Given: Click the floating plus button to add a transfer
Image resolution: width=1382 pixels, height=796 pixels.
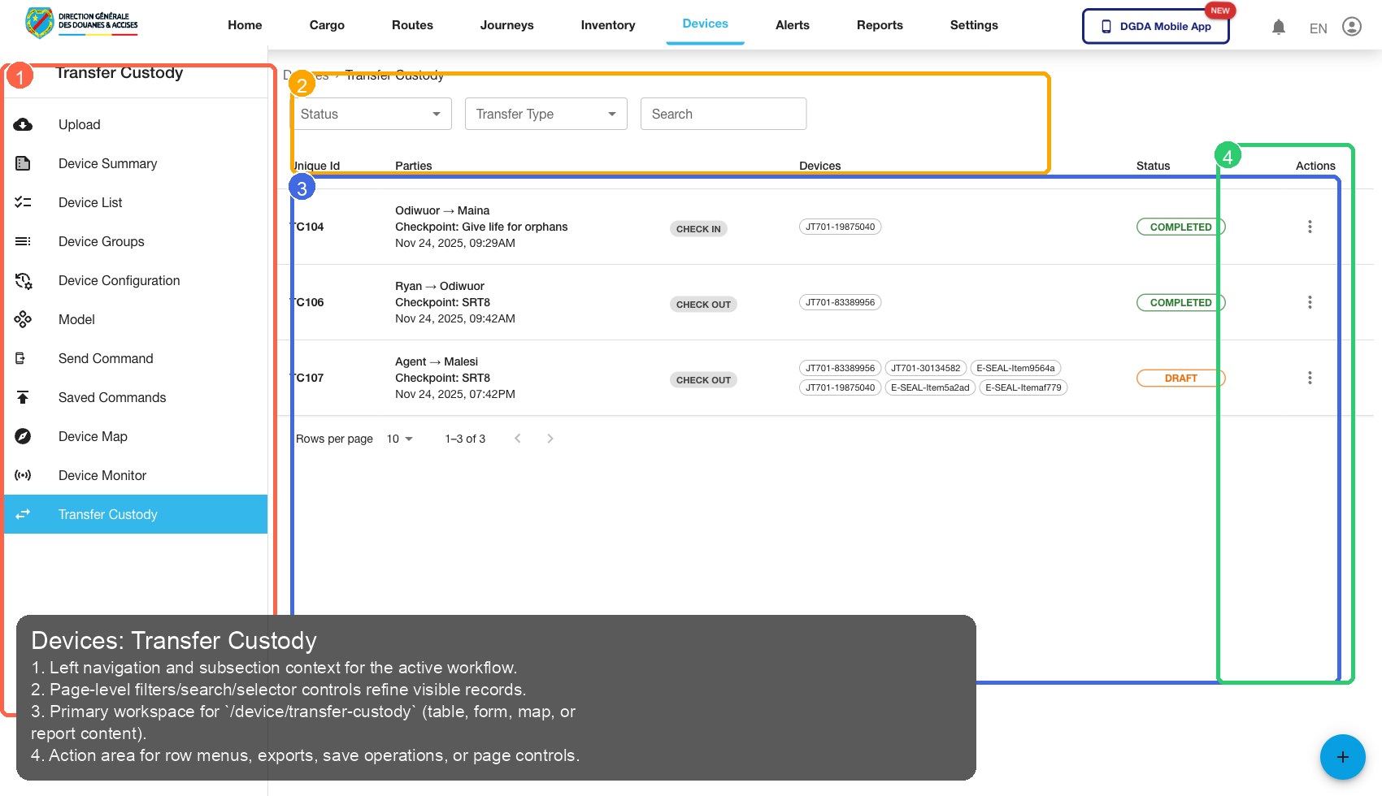Looking at the screenshot, I should coord(1342,757).
